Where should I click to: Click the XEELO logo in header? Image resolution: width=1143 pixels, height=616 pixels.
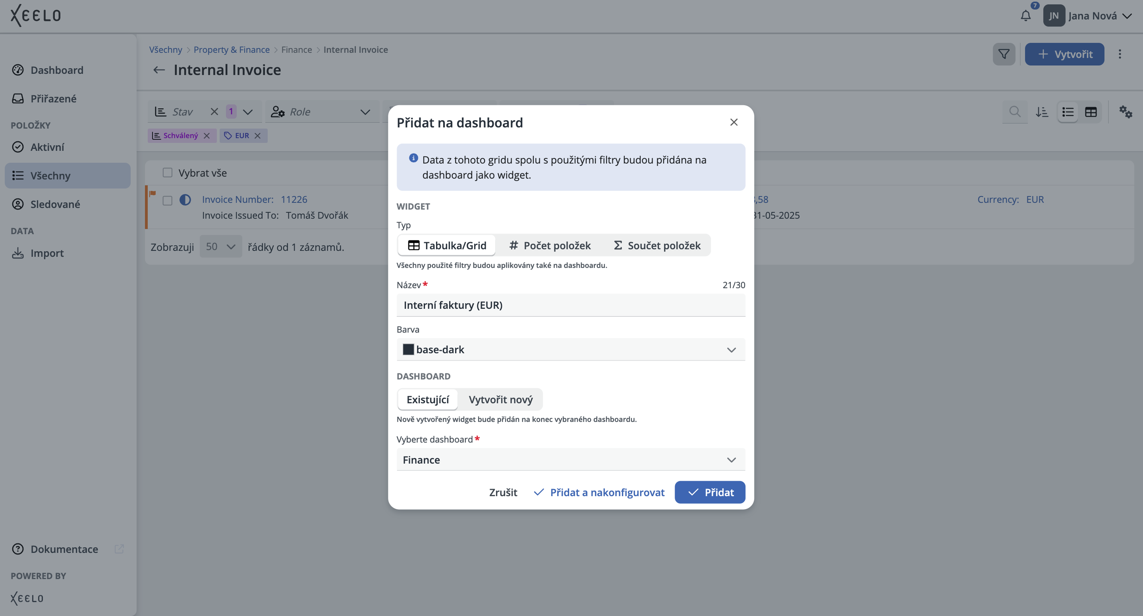click(x=35, y=15)
